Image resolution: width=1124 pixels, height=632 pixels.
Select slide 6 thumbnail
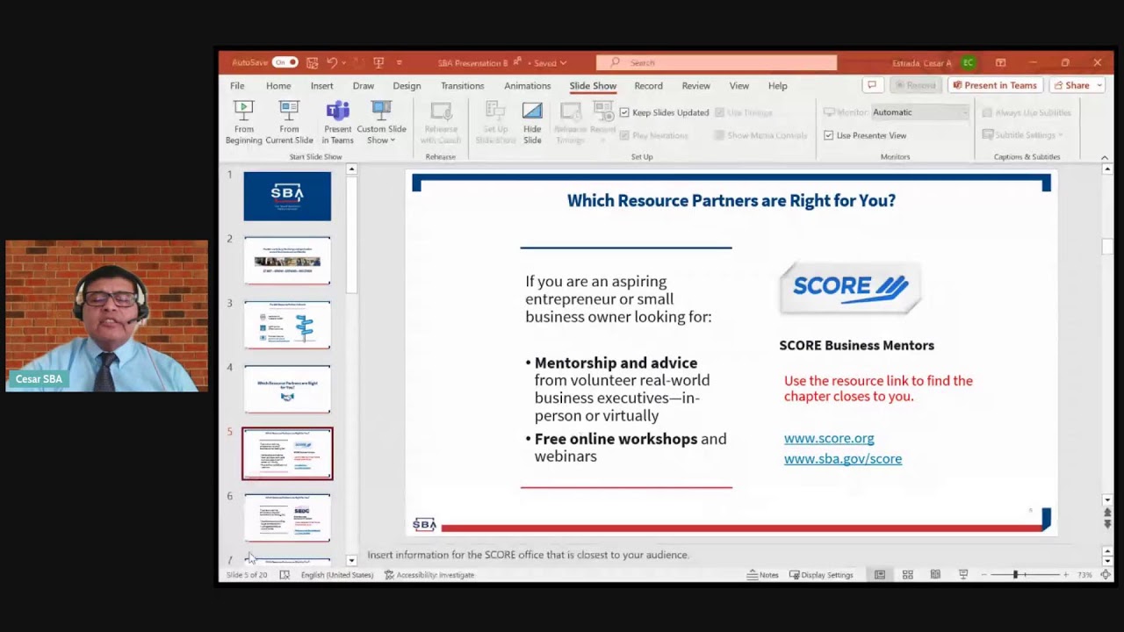pos(287,518)
